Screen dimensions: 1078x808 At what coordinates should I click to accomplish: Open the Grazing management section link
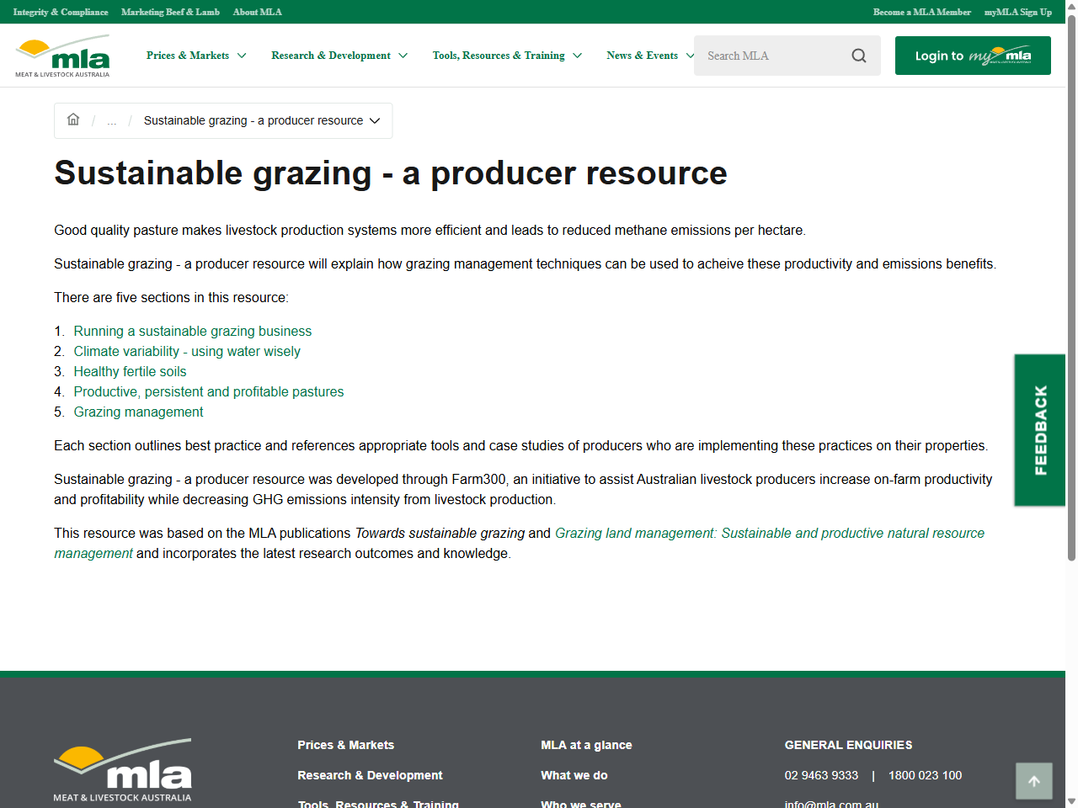pyautogui.click(x=138, y=412)
